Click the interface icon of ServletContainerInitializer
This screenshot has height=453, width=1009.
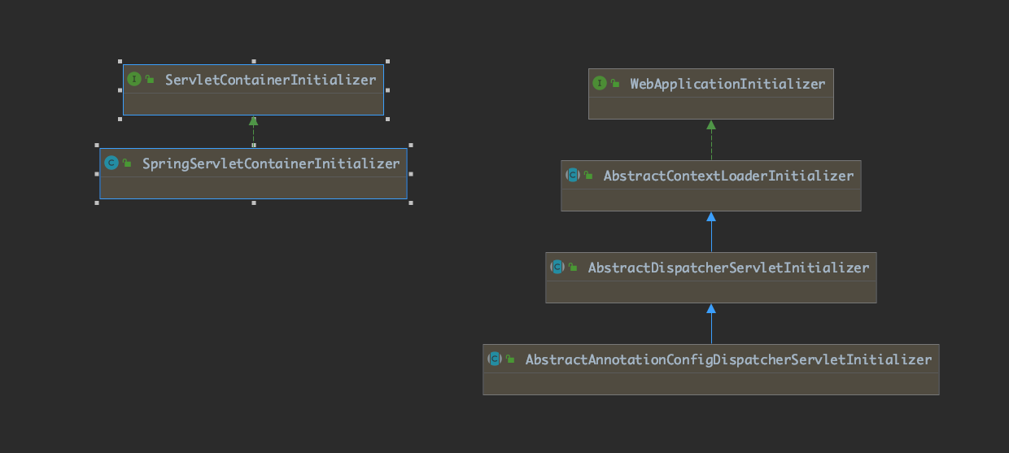tap(134, 79)
